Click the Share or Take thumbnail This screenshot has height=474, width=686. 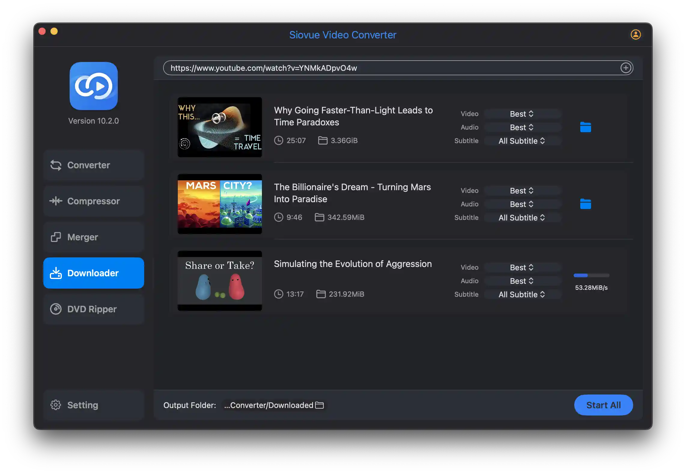pyautogui.click(x=220, y=281)
